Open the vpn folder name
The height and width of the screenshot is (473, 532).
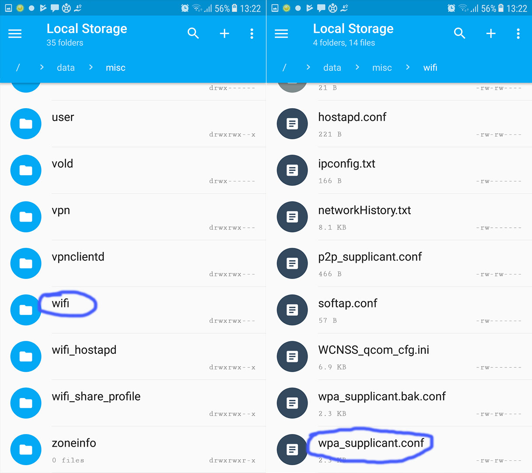[61, 211]
